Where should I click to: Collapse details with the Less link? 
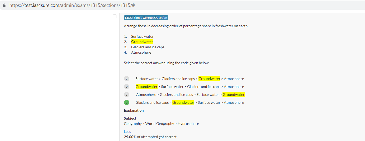click(x=127, y=131)
